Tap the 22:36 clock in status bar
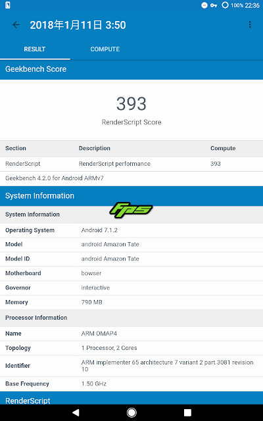The height and width of the screenshot is (421, 263). [252, 5]
